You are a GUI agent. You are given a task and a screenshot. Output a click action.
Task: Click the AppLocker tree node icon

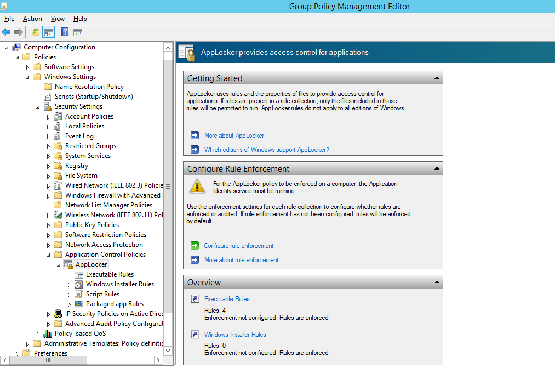tap(68, 264)
